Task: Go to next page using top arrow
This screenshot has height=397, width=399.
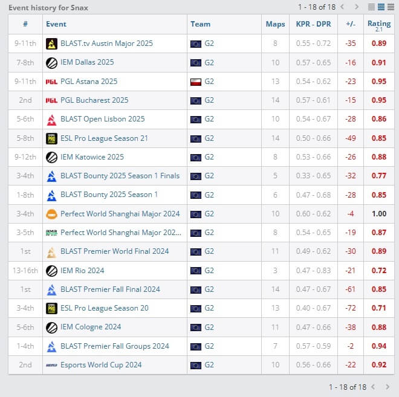Action: pos(357,7)
